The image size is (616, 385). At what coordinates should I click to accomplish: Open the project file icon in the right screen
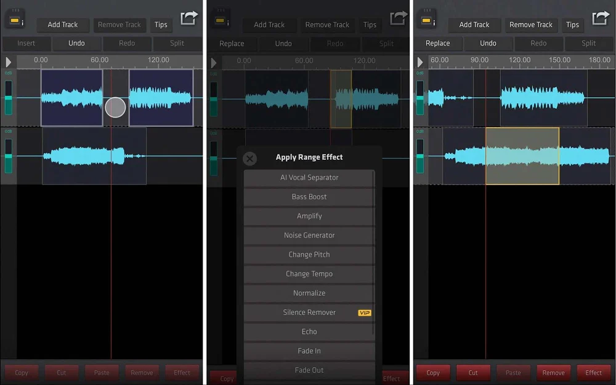[426, 19]
